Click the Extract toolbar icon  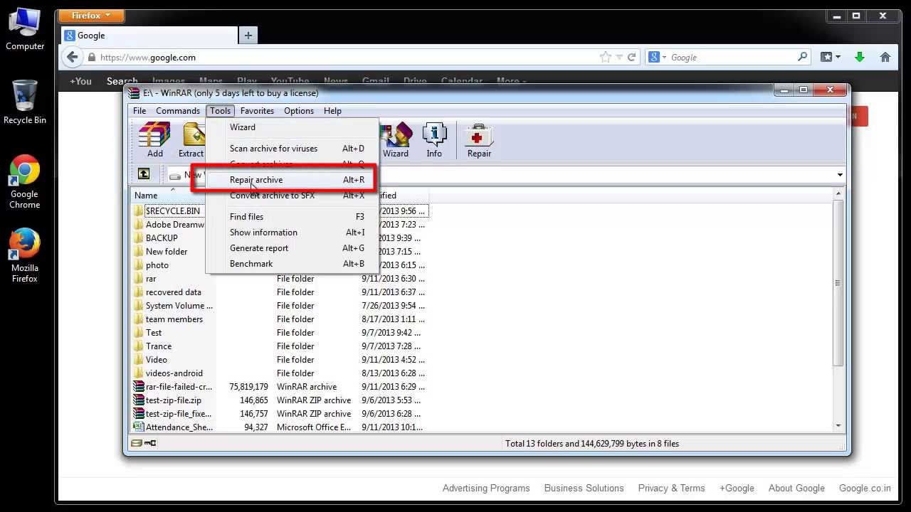191,140
